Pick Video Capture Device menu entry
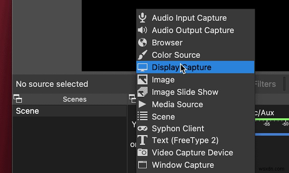This screenshot has height=173, width=289. pos(192,153)
